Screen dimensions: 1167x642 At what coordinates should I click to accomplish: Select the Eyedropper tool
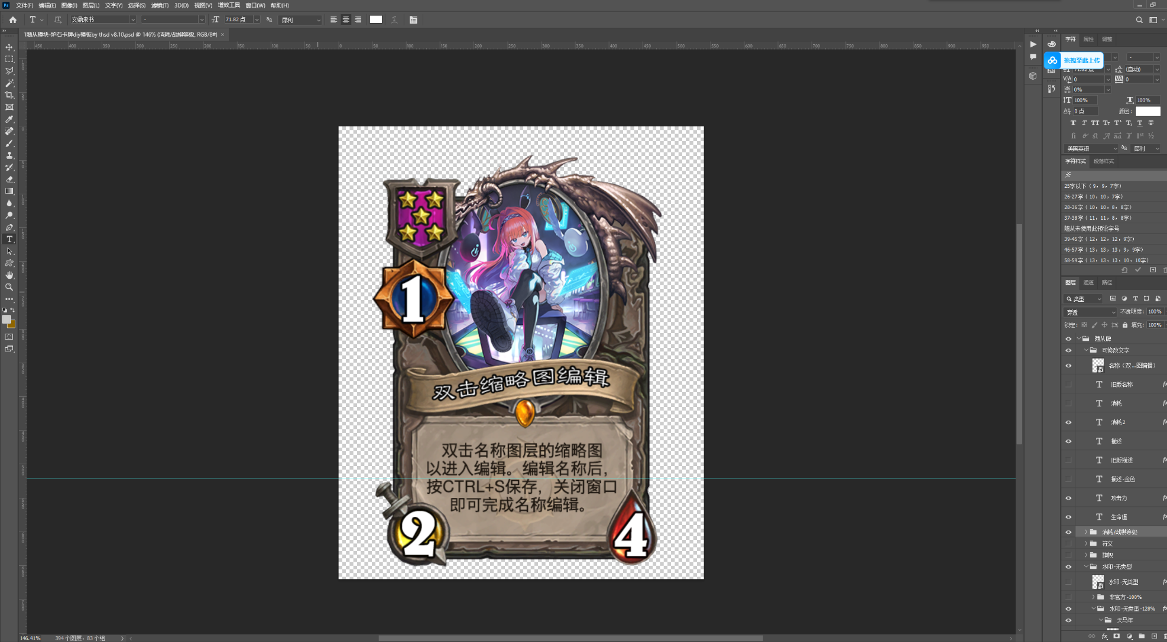[x=9, y=119]
